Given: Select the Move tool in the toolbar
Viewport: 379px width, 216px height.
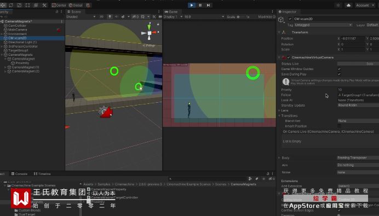Looking at the screenshot, I should pos(3,5).
